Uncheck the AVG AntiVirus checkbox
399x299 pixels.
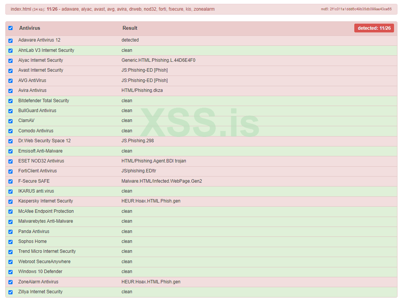click(10, 81)
